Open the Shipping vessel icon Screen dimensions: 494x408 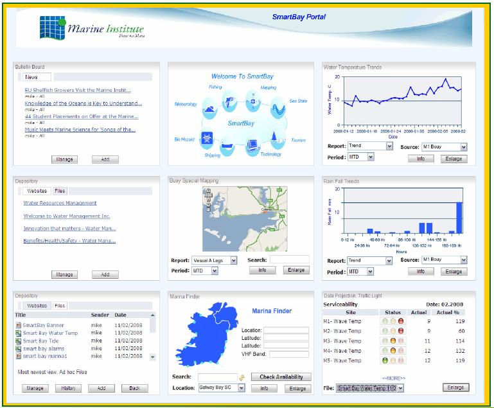227,146
